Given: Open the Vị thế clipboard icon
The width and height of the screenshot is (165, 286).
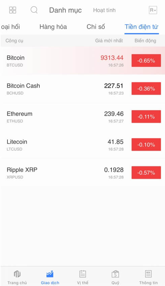Looking at the screenshot, I should click(x=83, y=274).
